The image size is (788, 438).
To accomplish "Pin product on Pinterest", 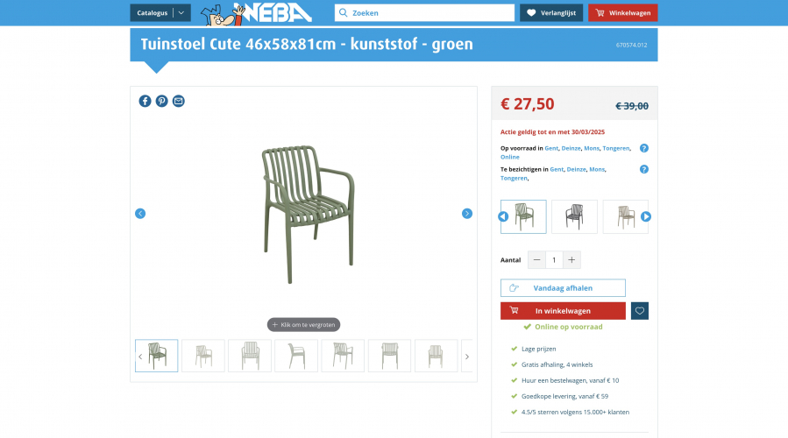I will [x=162, y=101].
